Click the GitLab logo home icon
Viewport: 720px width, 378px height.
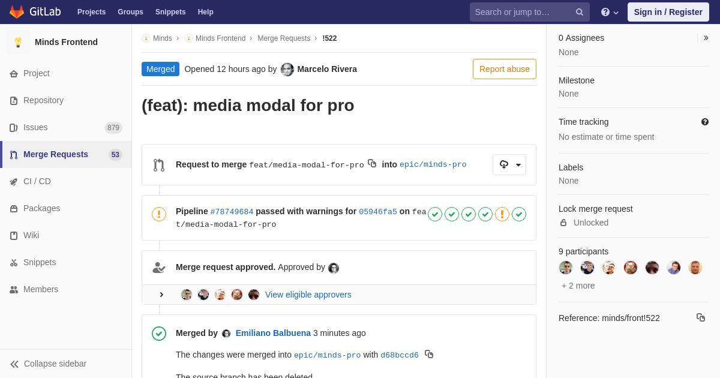pos(17,12)
